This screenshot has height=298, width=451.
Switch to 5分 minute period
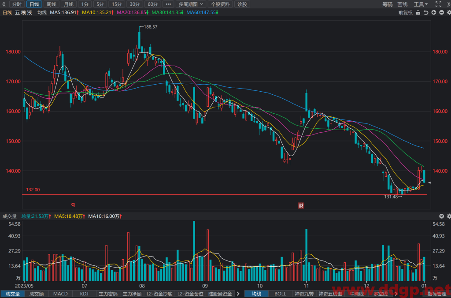(100, 4)
